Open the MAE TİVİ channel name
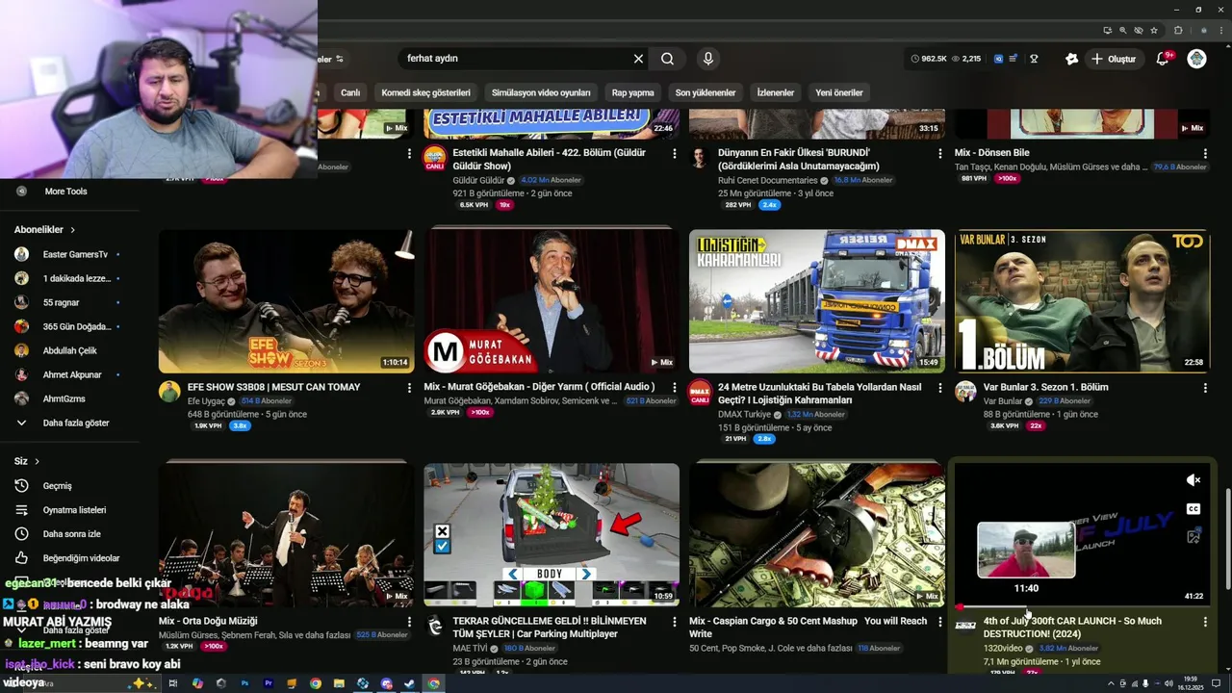The image size is (1232, 693). pos(471,649)
